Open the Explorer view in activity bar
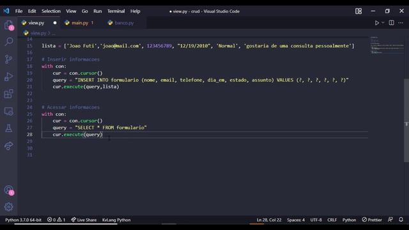The height and width of the screenshot is (230, 409). coord(9,26)
